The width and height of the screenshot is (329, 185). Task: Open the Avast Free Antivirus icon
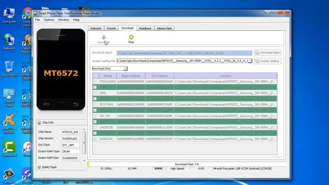pyautogui.click(x=9, y=124)
